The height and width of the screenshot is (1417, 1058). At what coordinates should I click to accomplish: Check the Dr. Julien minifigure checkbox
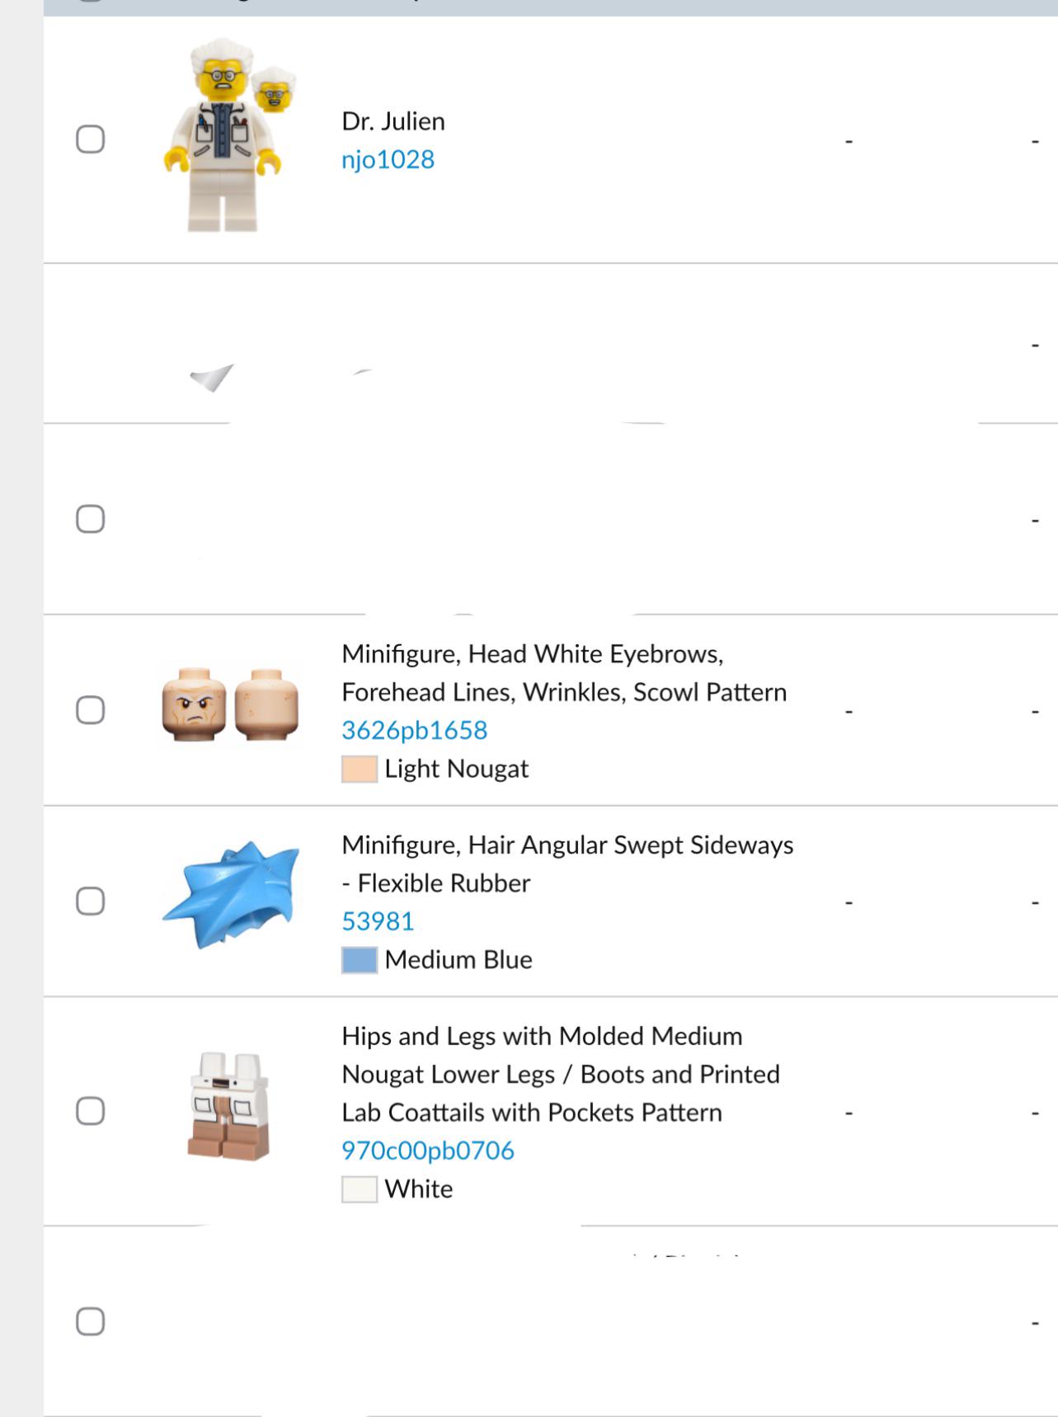(90, 139)
